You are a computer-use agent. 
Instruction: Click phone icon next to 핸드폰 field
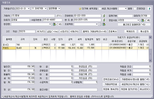[x=104, y=20]
